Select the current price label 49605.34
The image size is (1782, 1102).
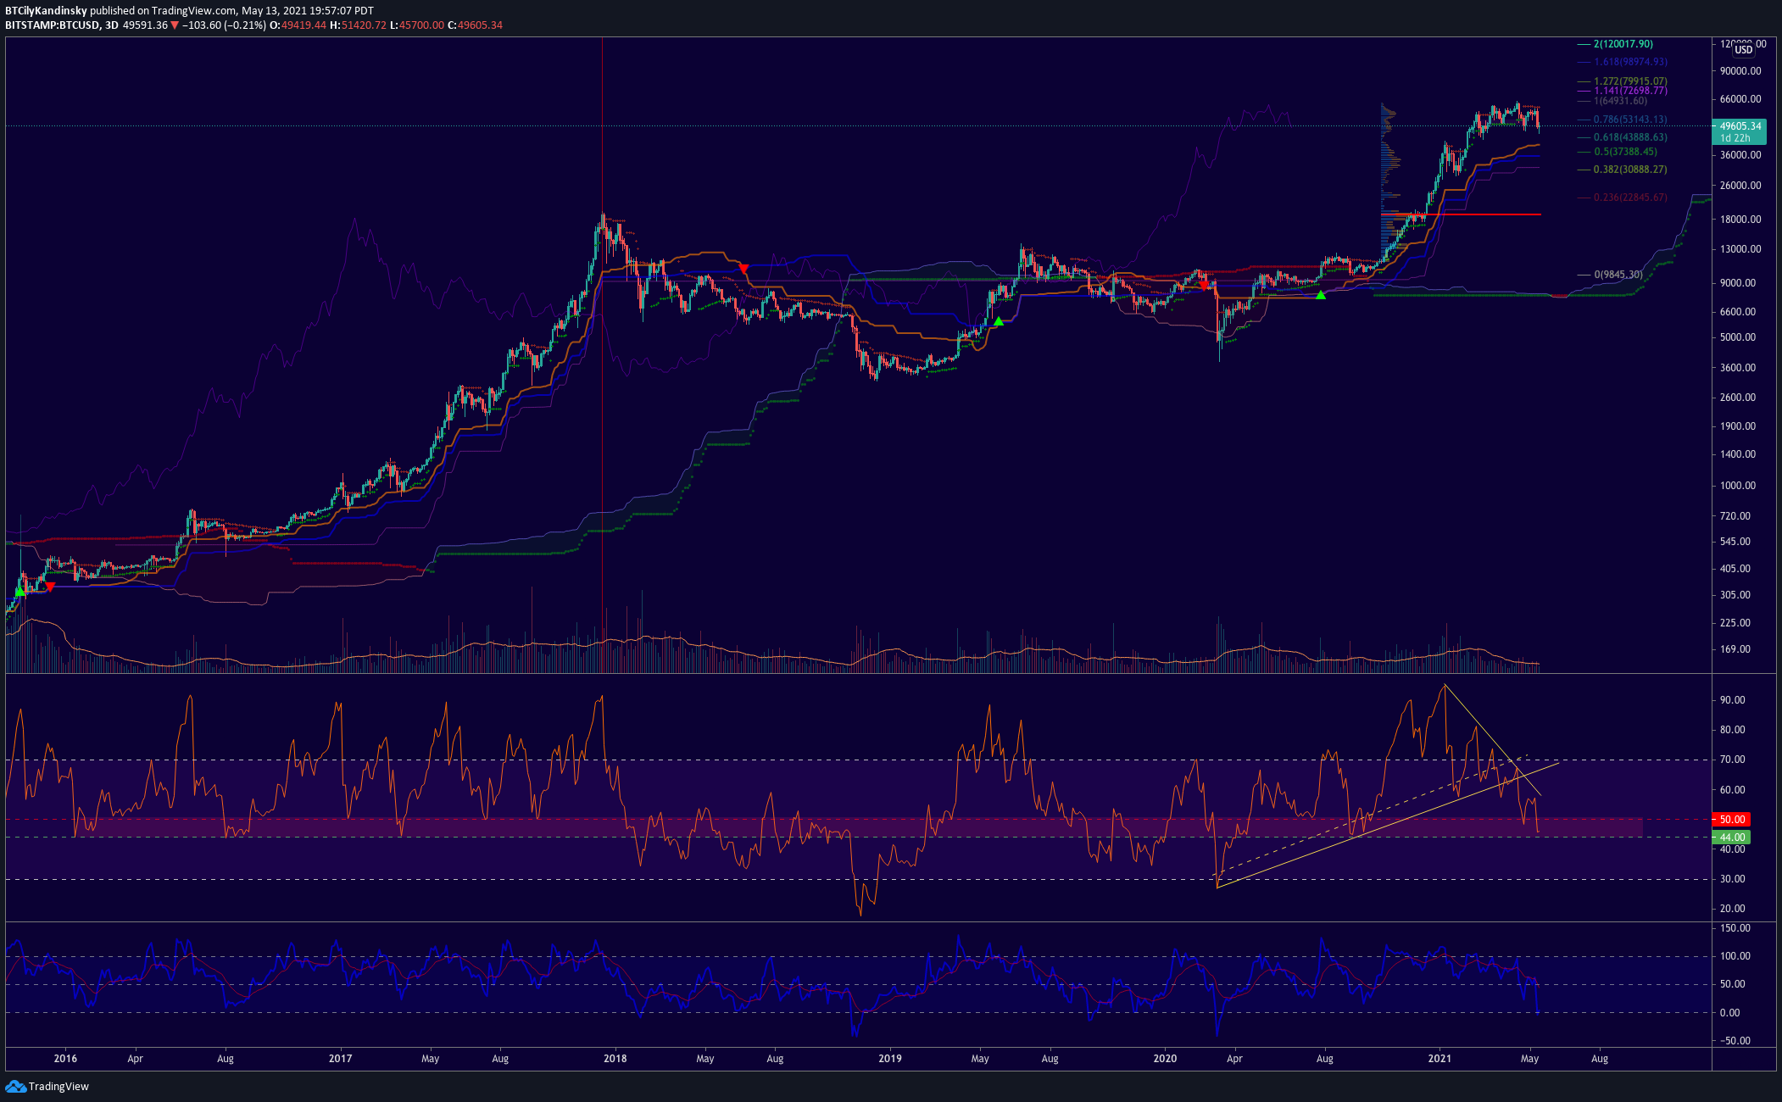[1740, 126]
